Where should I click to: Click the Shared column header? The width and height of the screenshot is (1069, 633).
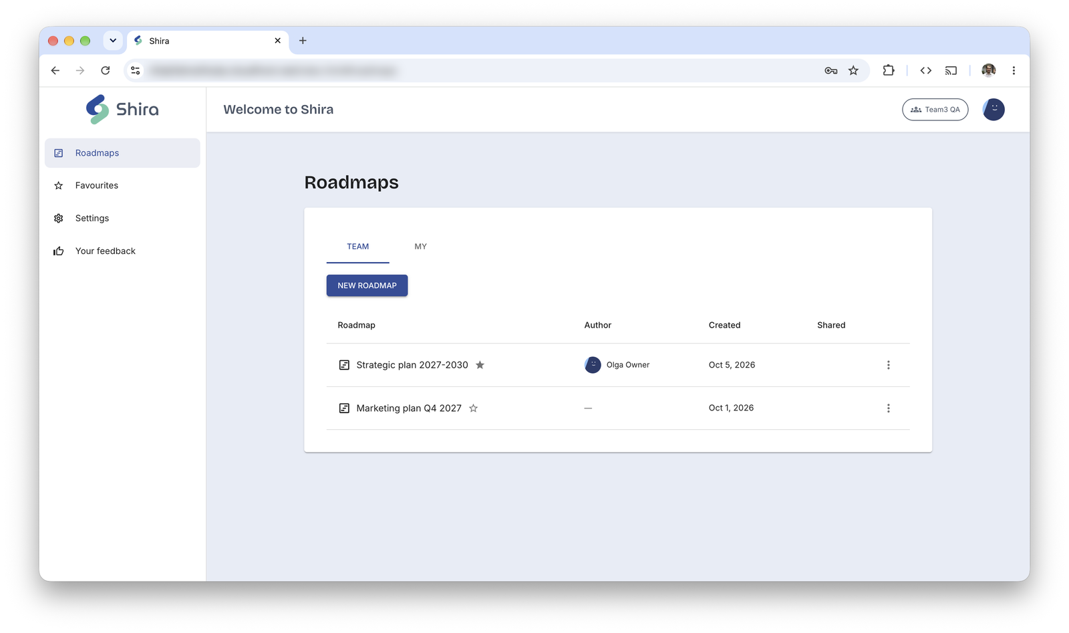831,326
